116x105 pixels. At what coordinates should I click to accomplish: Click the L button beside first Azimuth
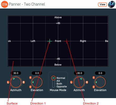(8, 82)
